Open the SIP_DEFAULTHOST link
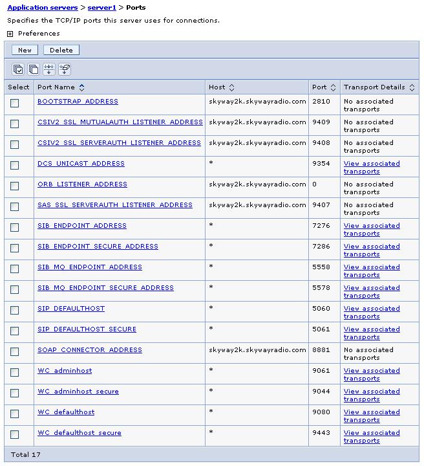 [71, 309]
